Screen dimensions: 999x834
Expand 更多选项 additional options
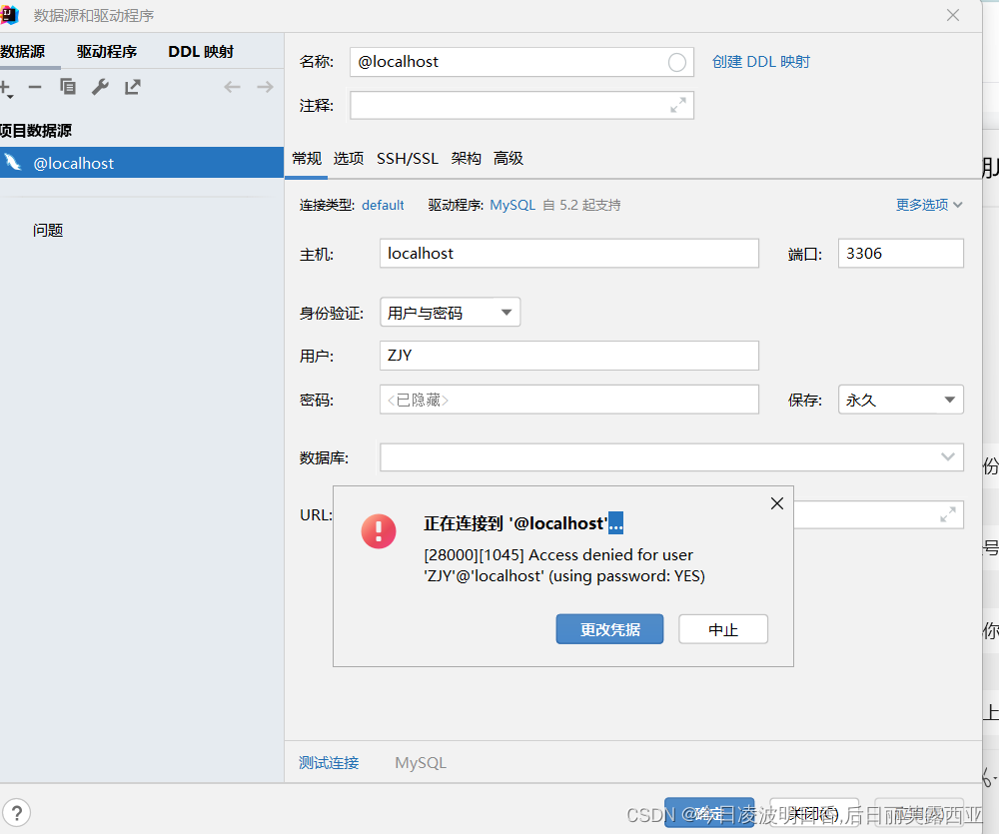[927, 204]
